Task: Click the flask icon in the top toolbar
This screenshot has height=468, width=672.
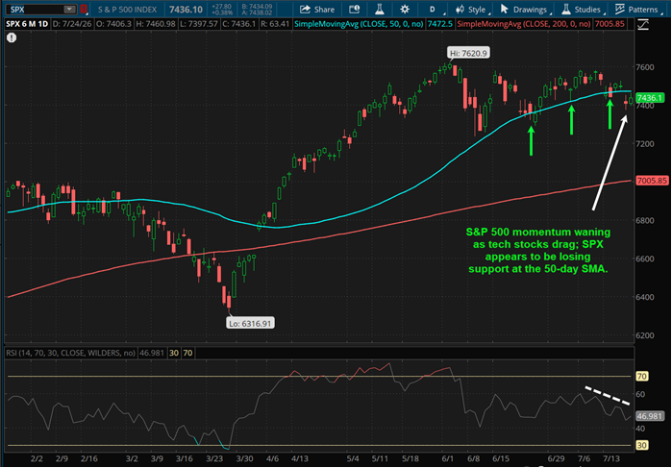Action: (380, 9)
